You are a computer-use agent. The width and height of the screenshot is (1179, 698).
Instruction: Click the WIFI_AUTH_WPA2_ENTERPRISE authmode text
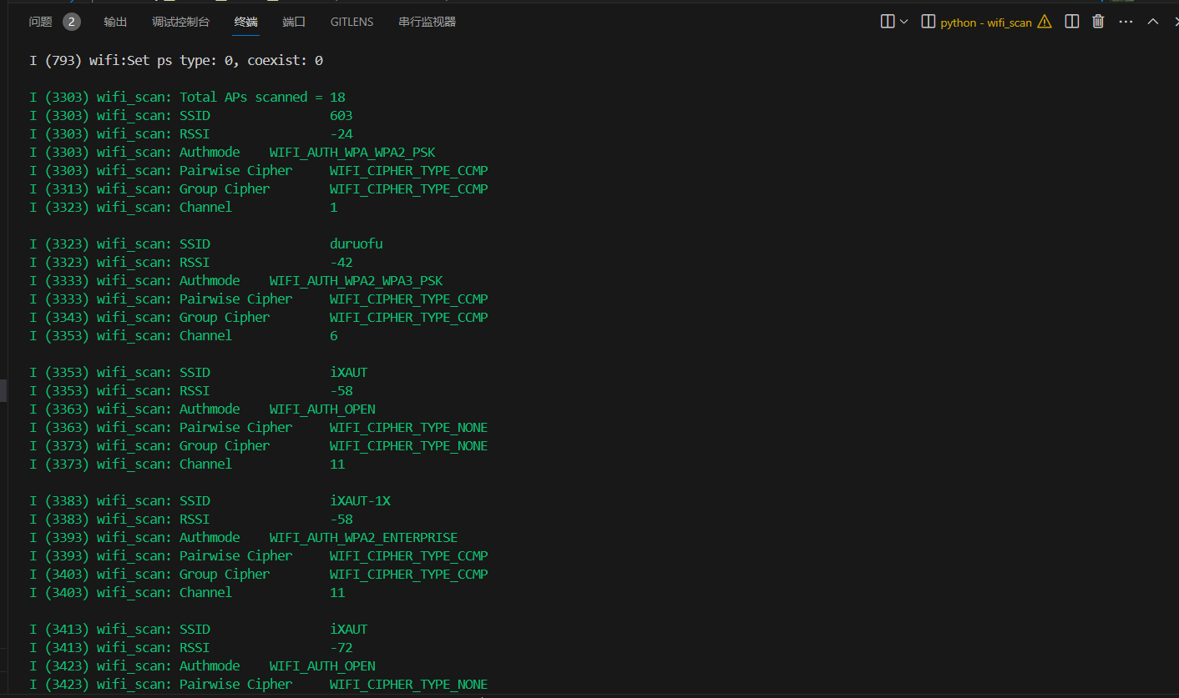pyautogui.click(x=363, y=538)
